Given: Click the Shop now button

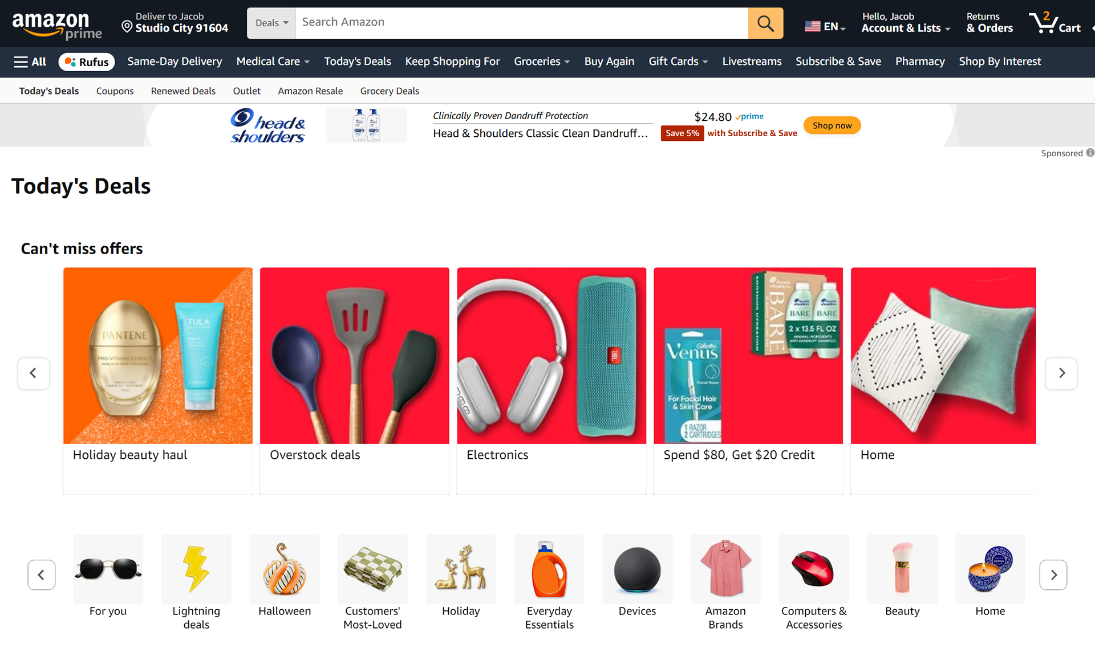Looking at the screenshot, I should coord(832,125).
